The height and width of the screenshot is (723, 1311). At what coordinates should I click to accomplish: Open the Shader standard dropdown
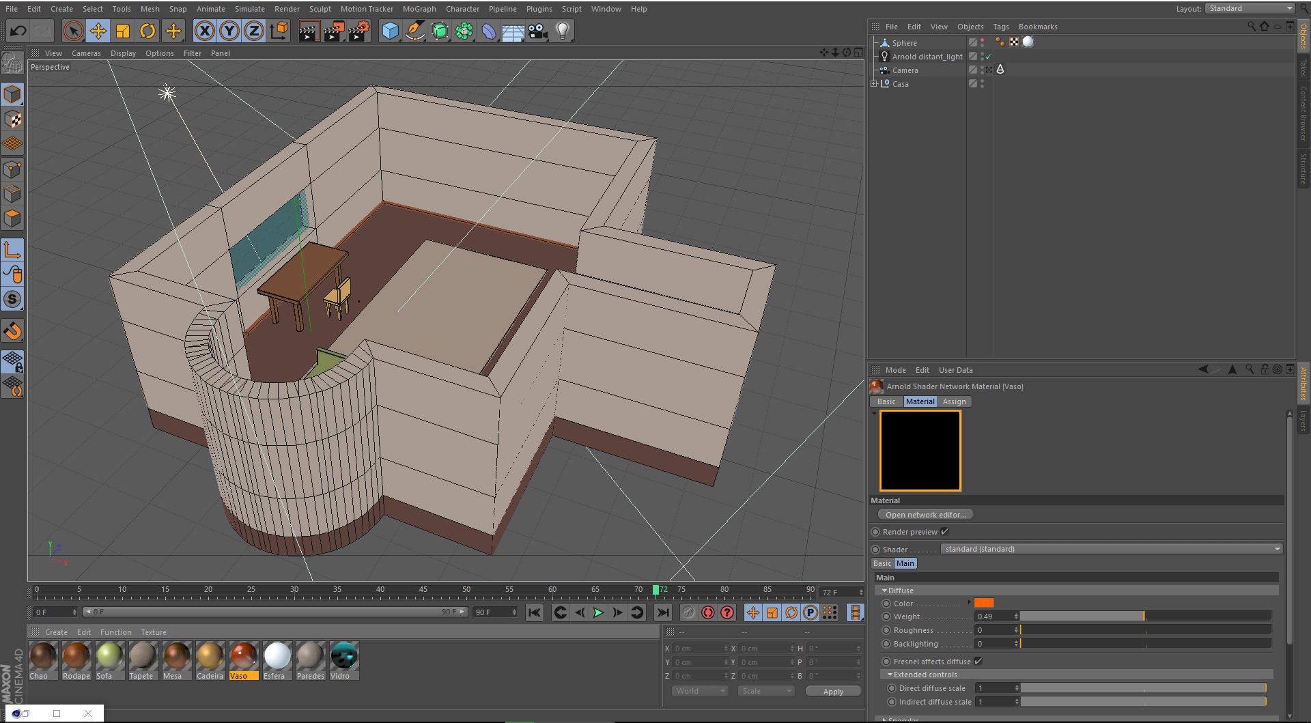click(x=1111, y=549)
